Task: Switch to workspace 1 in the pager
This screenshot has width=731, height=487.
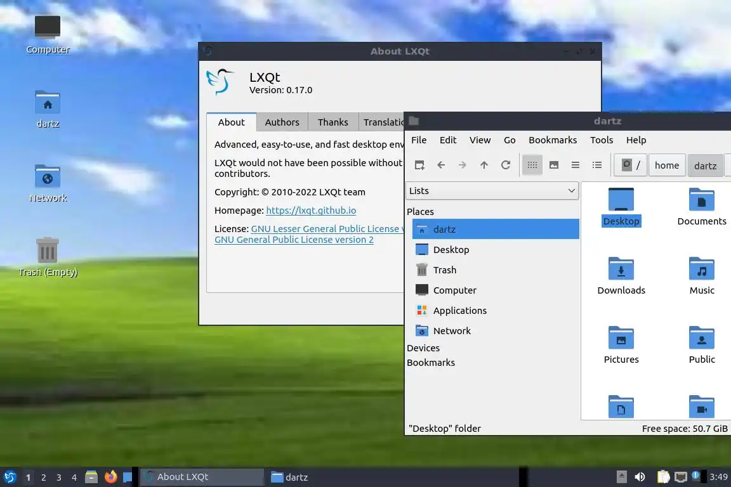Action: 28,477
